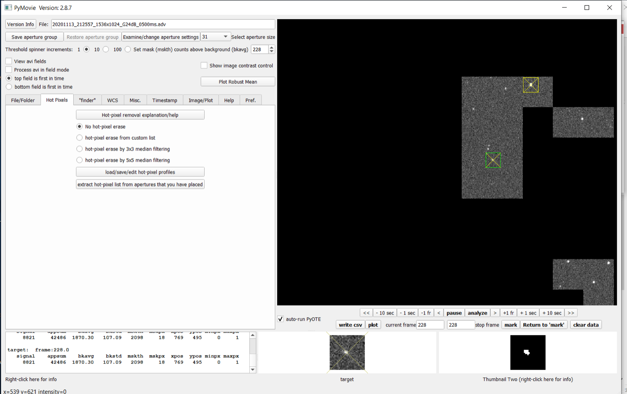Step back one frame with '-1 fr'
This screenshot has width=627, height=394.
[426, 313]
